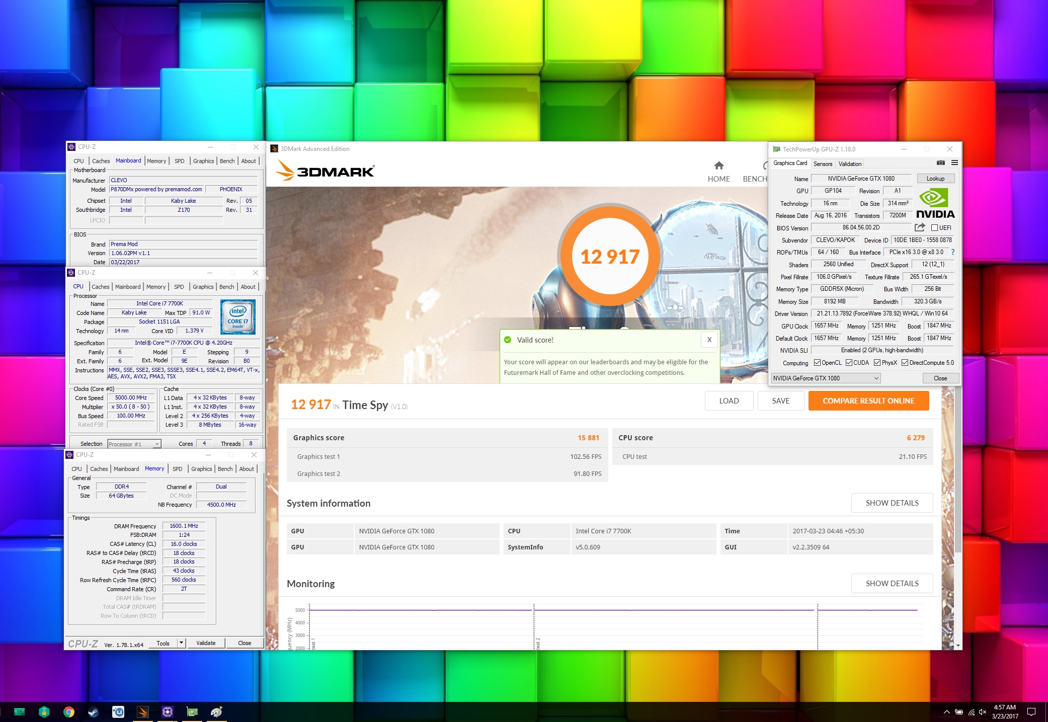Open the CPU-Z Tools dropdown arrow
Viewport: 1048px width, 722px height.
181,643
